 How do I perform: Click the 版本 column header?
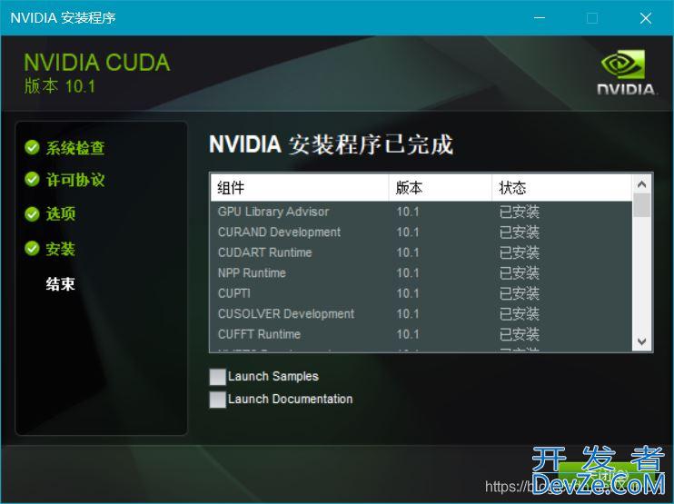click(x=441, y=188)
